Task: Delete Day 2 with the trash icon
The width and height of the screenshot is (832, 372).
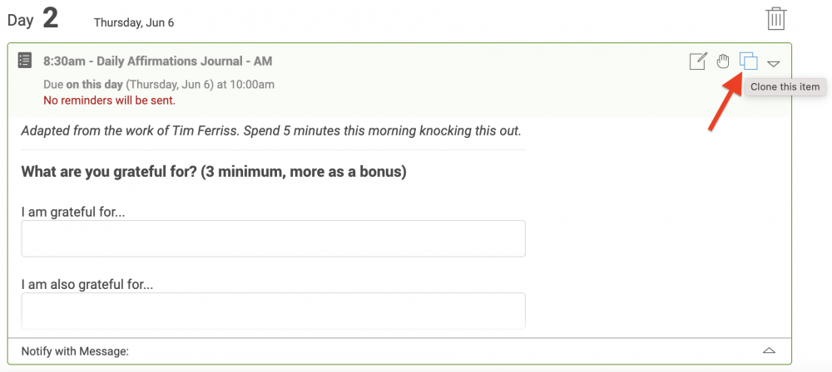Action: coord(775,19)
